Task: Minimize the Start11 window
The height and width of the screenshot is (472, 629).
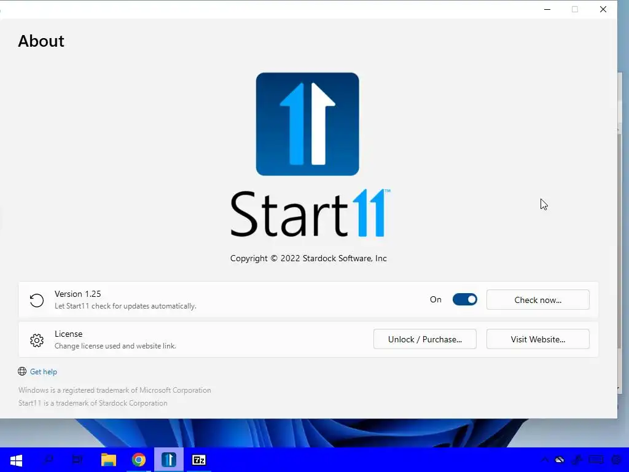Action: click(x=547, y=9)
